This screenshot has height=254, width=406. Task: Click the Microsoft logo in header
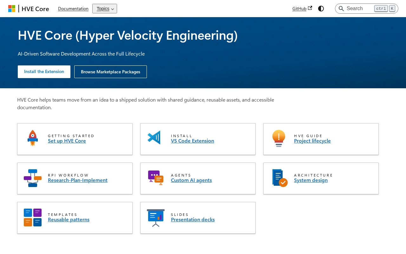pos(12,9)
